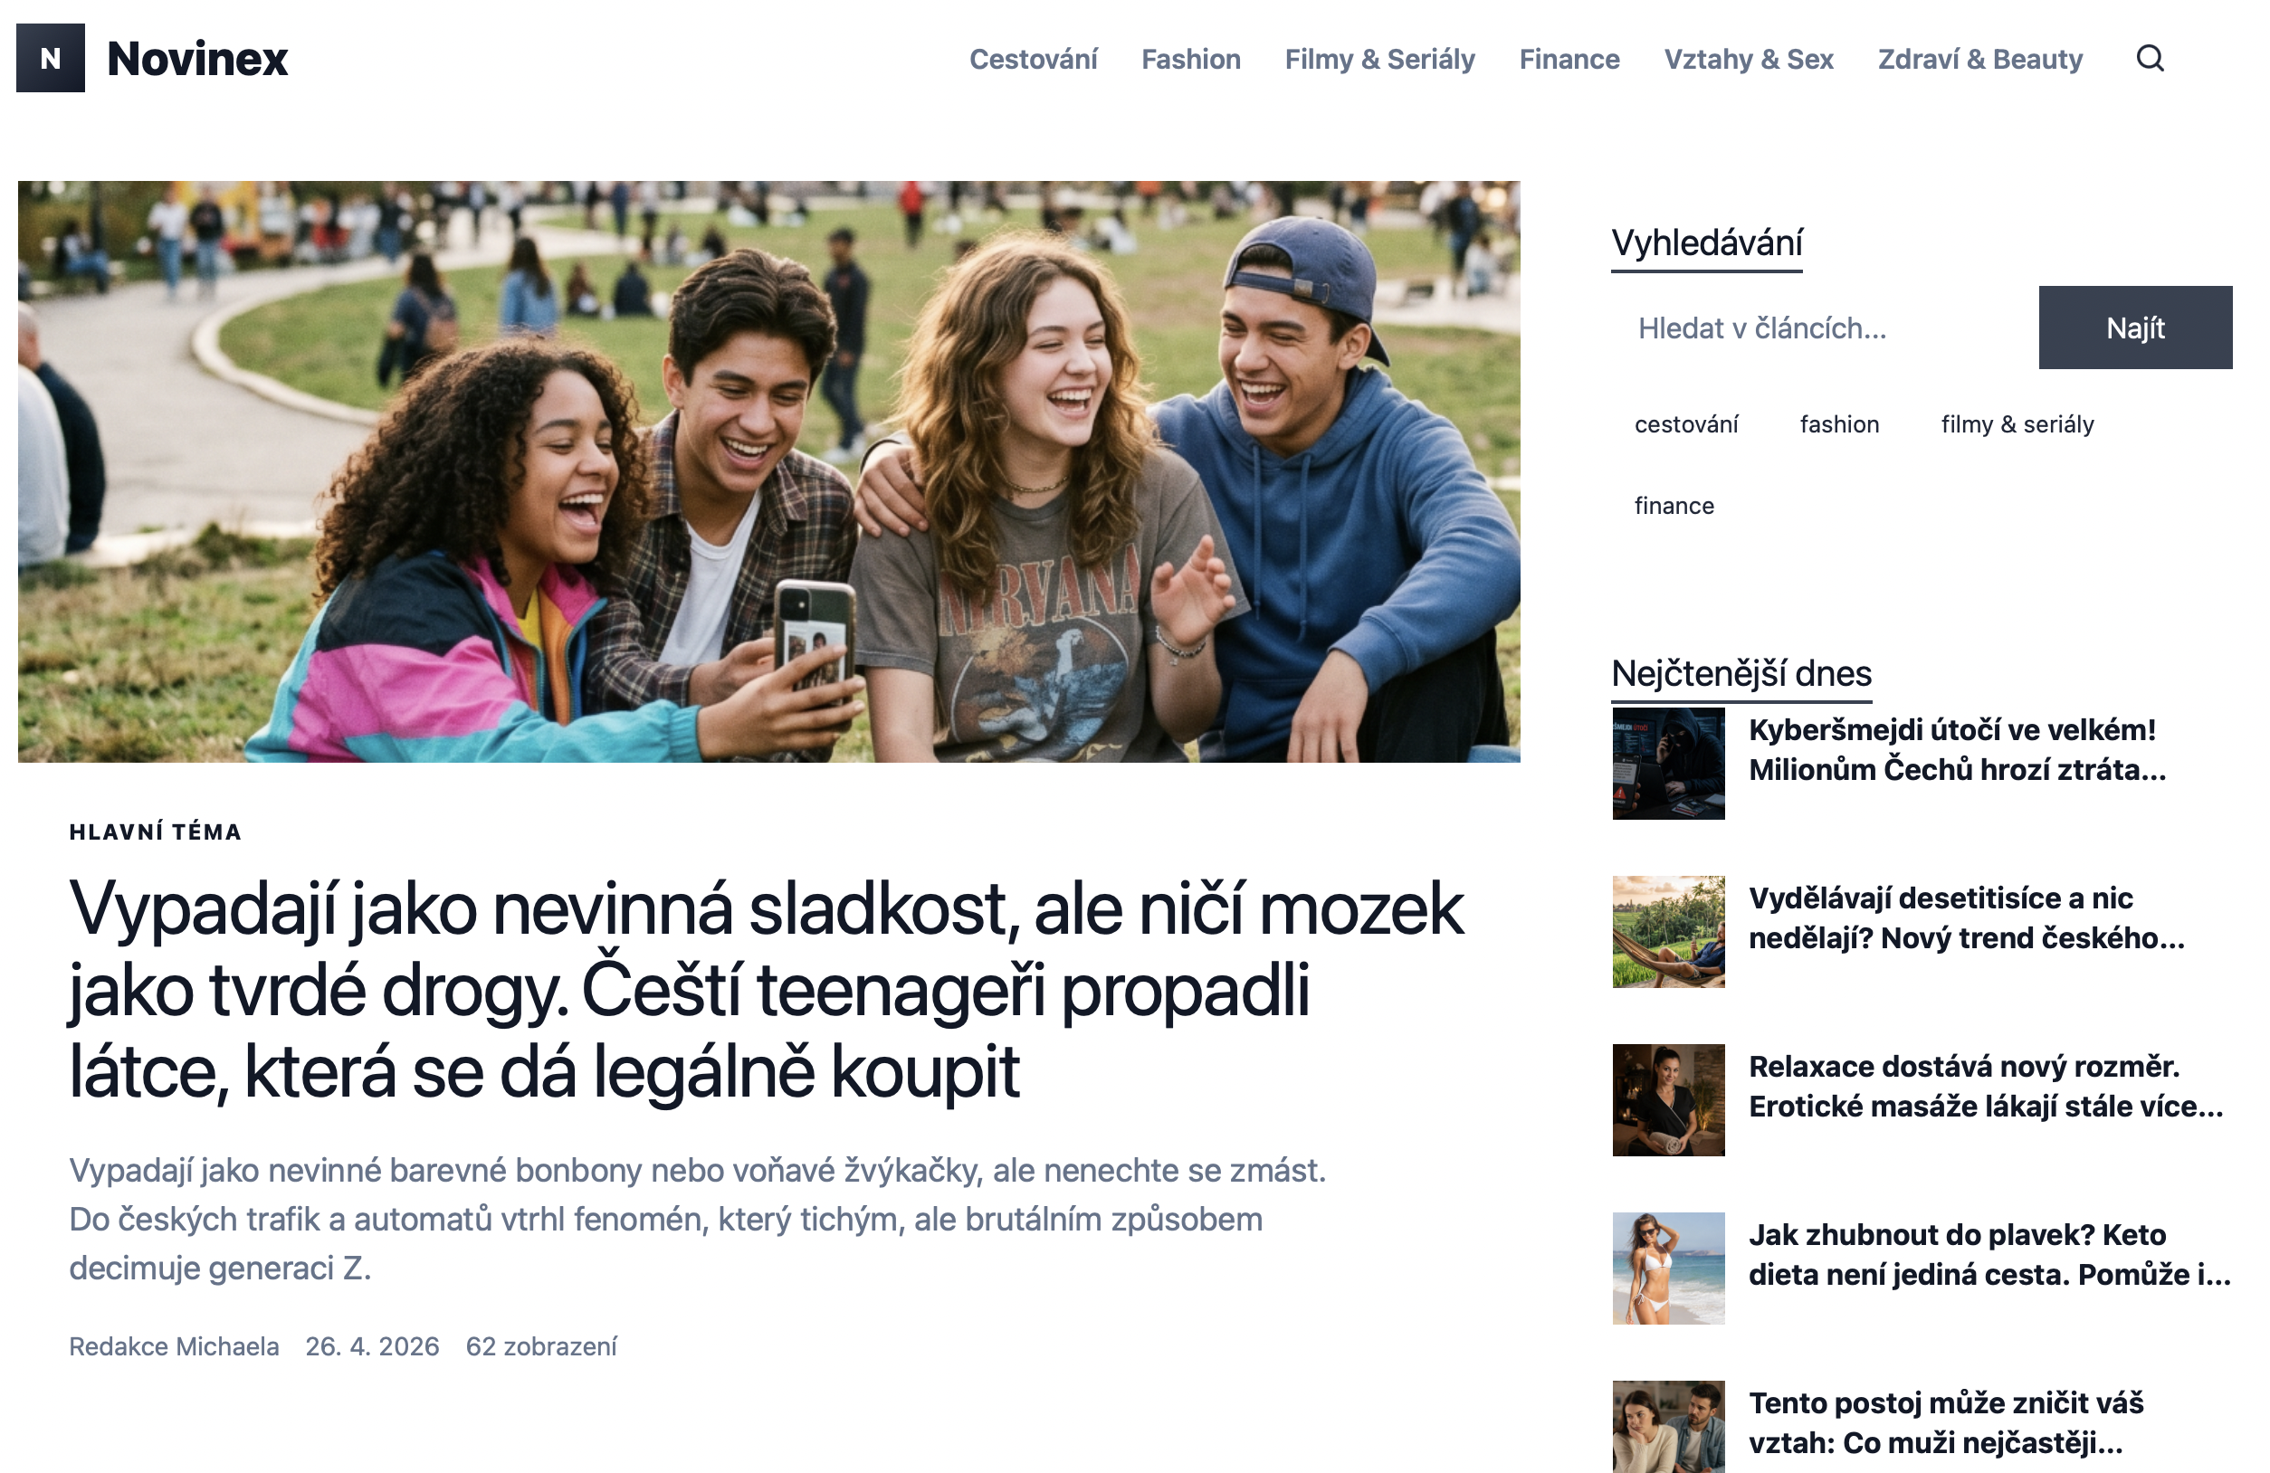This screenshot has width=2270, height=1473.
Task: Open Zdraví & Beauty navigation link
Action: [1979, 59]
